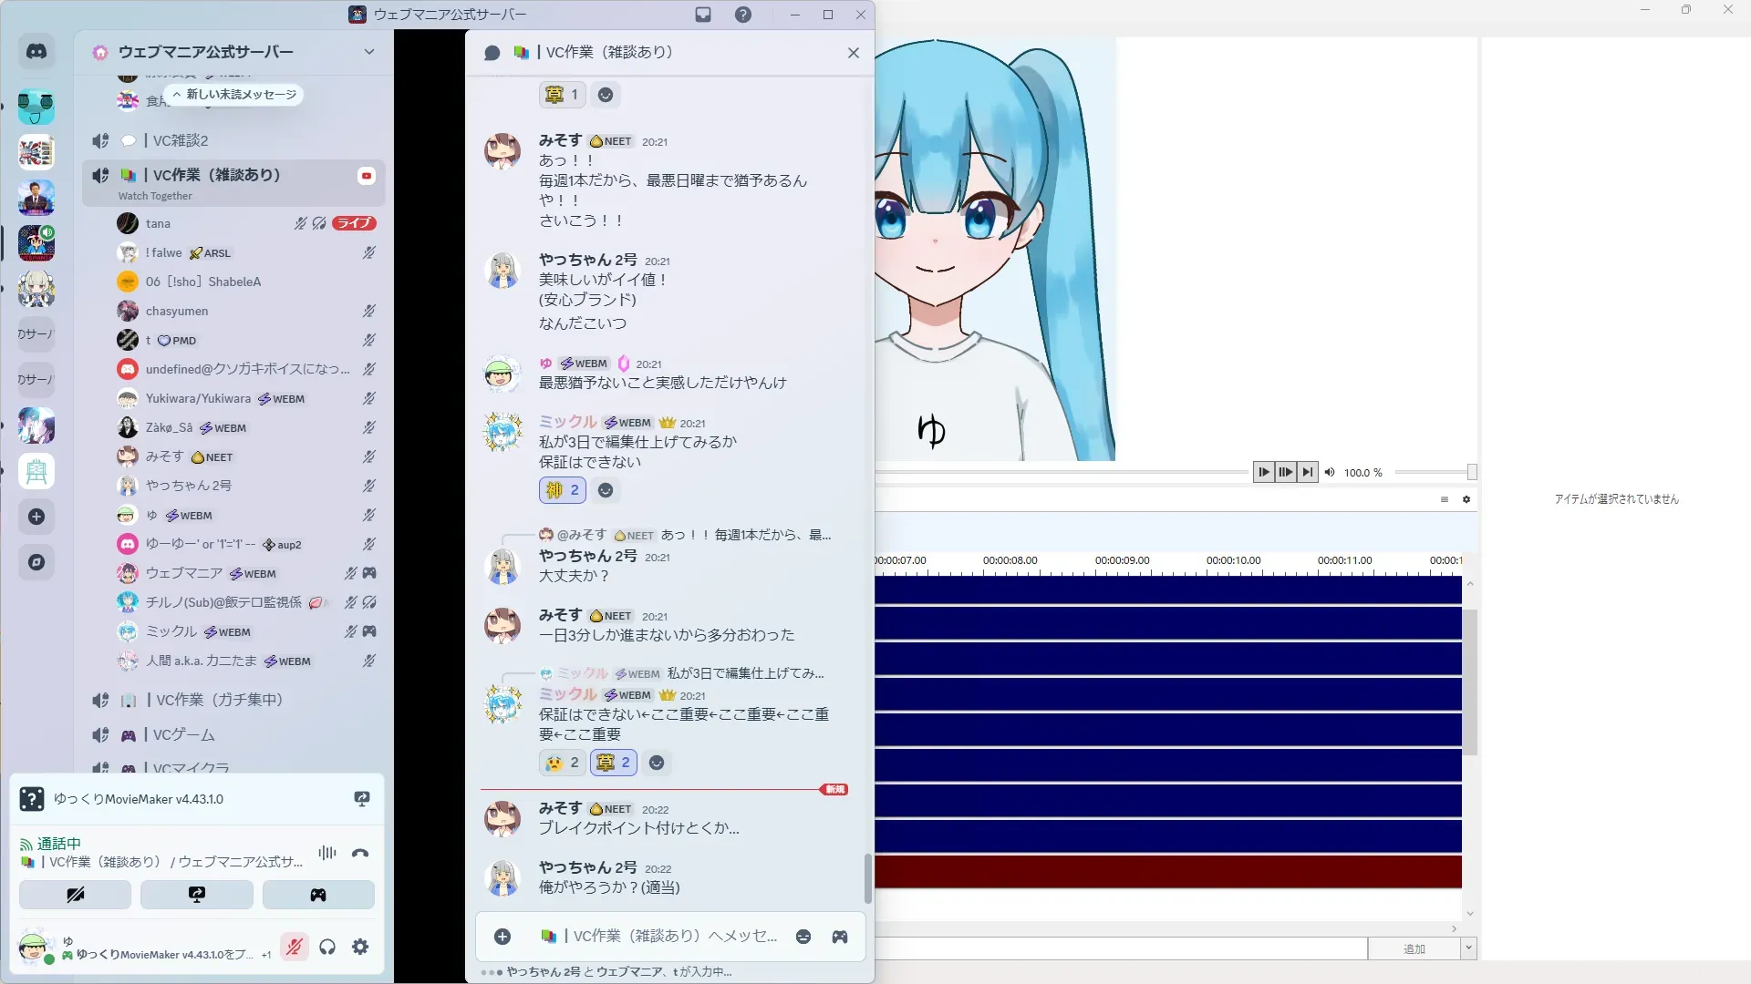Viewport: 1751px width, 984px height.
Task: Click the plus attachment button in chat
Action: tap(503, 937)
